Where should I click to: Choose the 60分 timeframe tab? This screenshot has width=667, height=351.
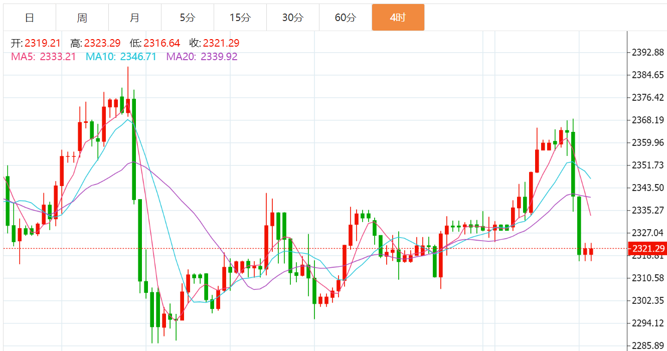coord(345,18)
